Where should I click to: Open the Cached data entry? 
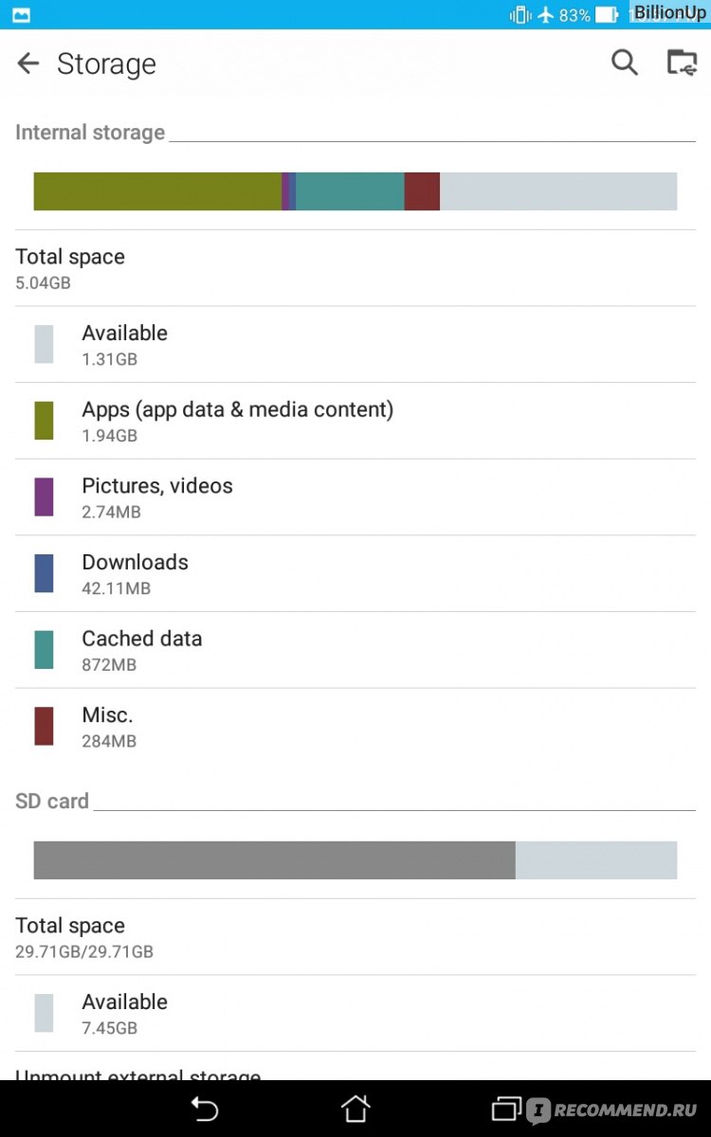[x=355, y=650]
